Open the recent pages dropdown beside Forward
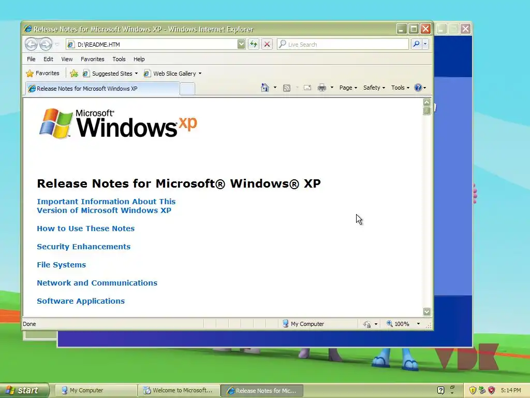This screenshot has height=398, width=530. click(x=57, y=44)
